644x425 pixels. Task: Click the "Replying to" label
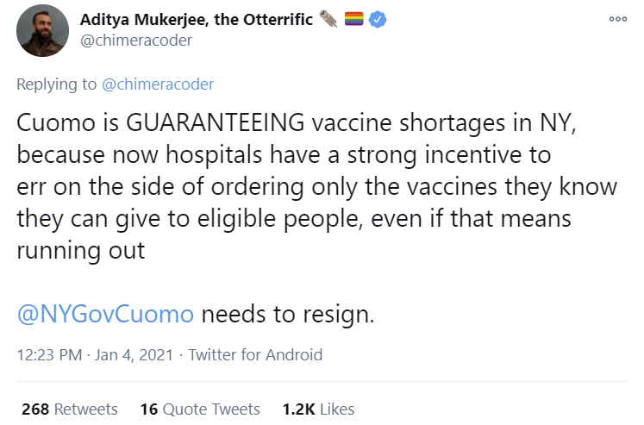(56, 84)
